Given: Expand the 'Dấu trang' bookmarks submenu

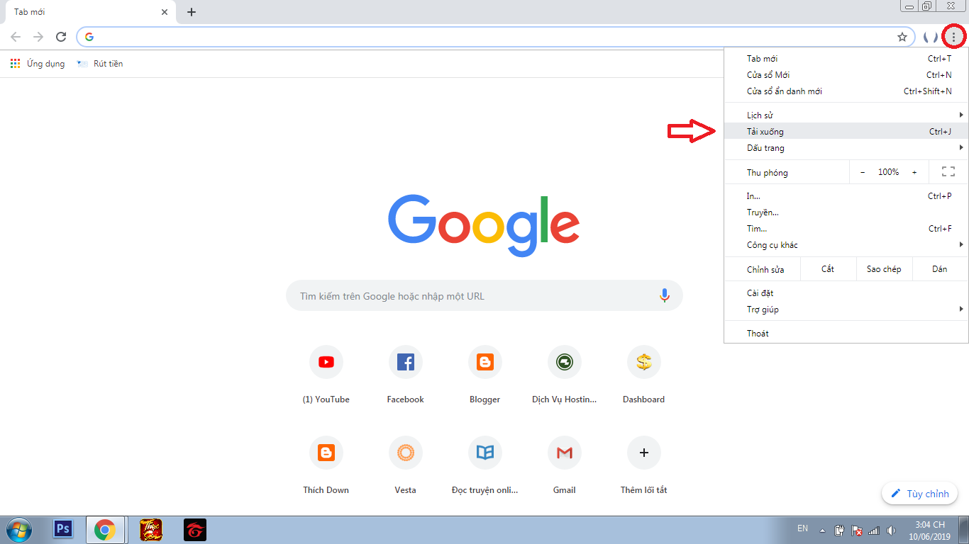Looking at the screenshot, I should coord(846,148).
